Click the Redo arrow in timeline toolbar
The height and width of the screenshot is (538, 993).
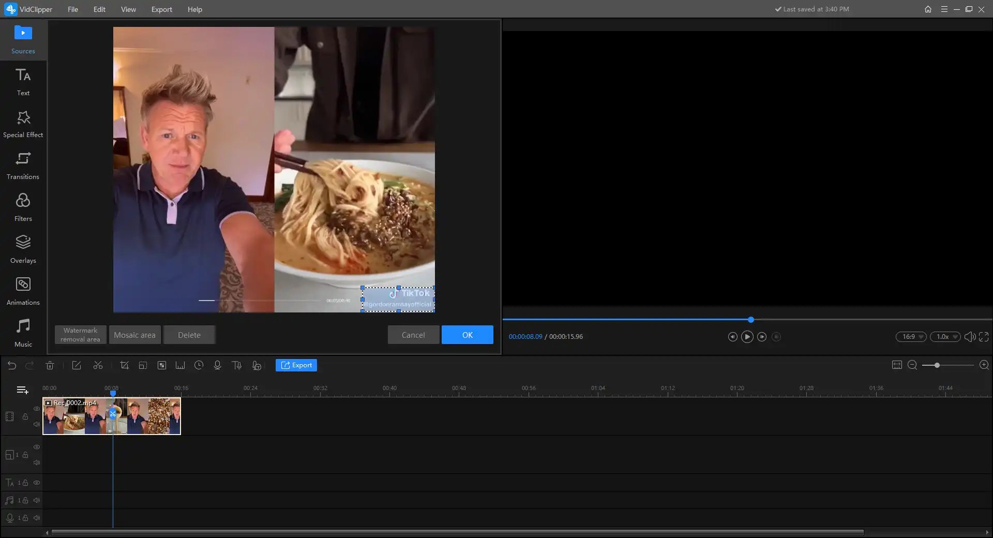coord(29,365)
